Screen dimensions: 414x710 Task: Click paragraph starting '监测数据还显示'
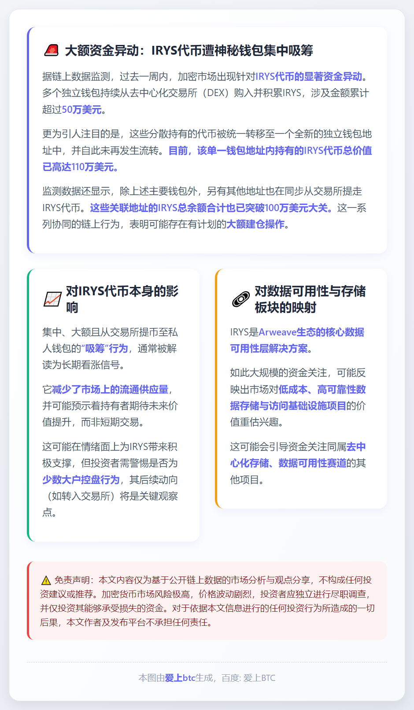(x=207, y=208)
